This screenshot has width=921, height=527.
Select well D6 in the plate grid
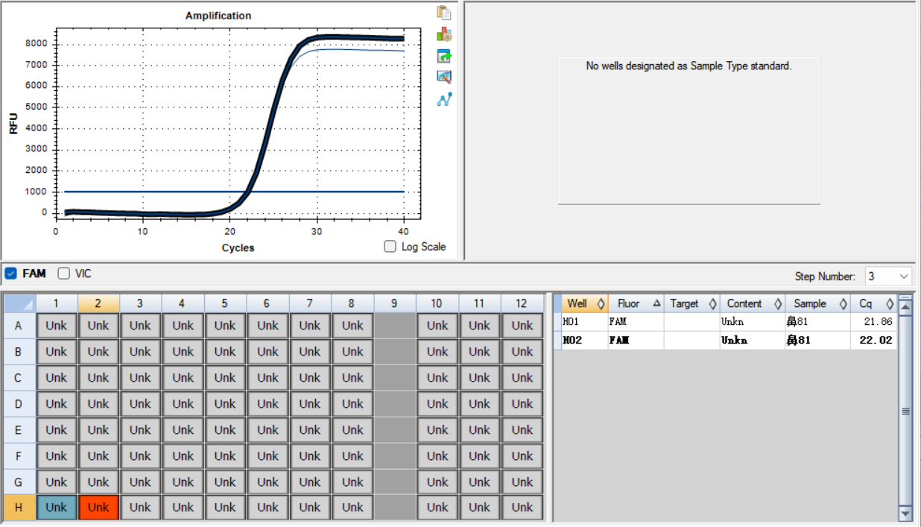click(x=268, y=404)
